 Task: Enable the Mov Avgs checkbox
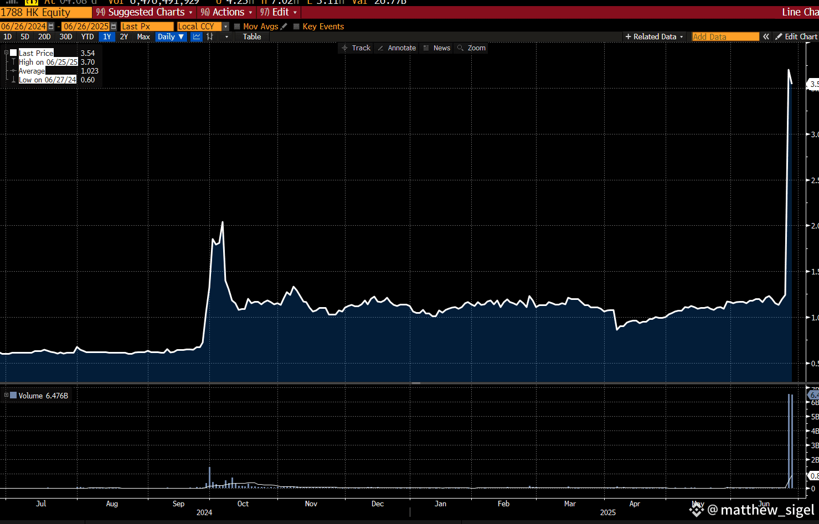[x=237, y=27]
